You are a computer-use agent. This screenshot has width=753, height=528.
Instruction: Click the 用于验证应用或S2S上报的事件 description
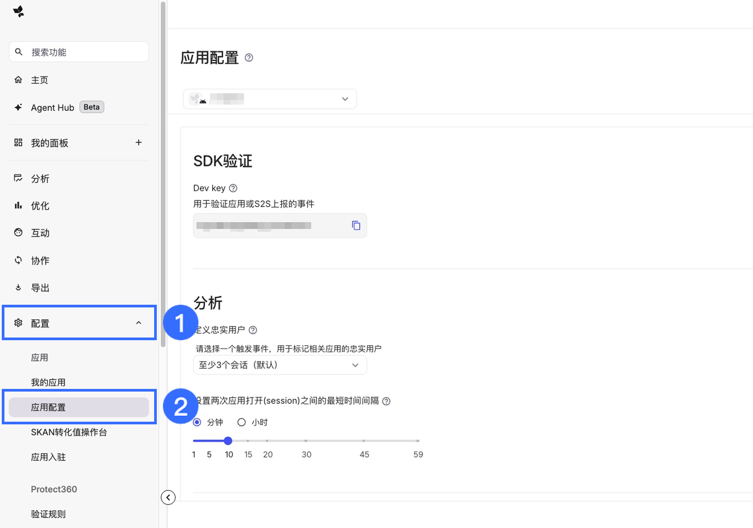254,204
